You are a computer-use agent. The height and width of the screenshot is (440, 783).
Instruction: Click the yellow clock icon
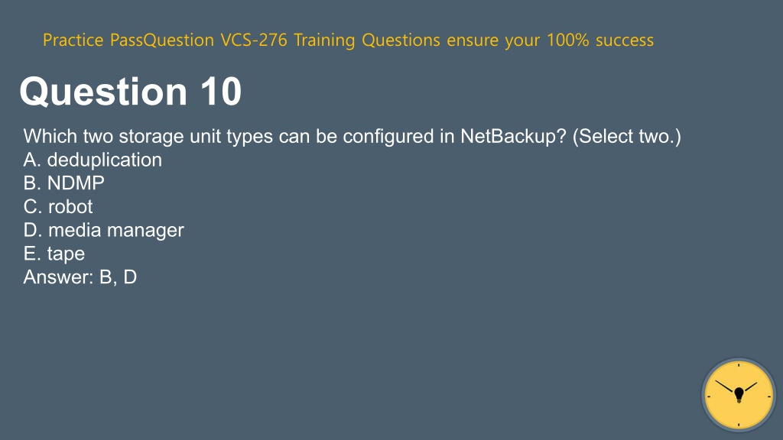point(739,395)
